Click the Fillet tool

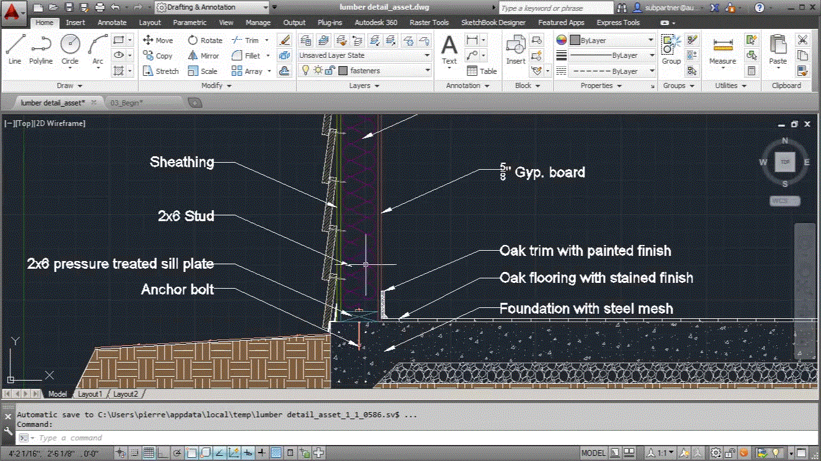click(246, 56)
